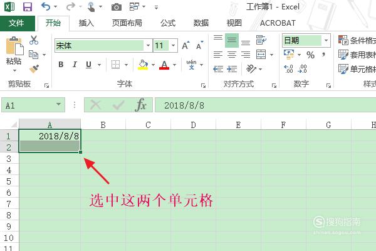Toggle Bold formatting
The width and height of the screenshot is (376, 251).
click(61, 65)
